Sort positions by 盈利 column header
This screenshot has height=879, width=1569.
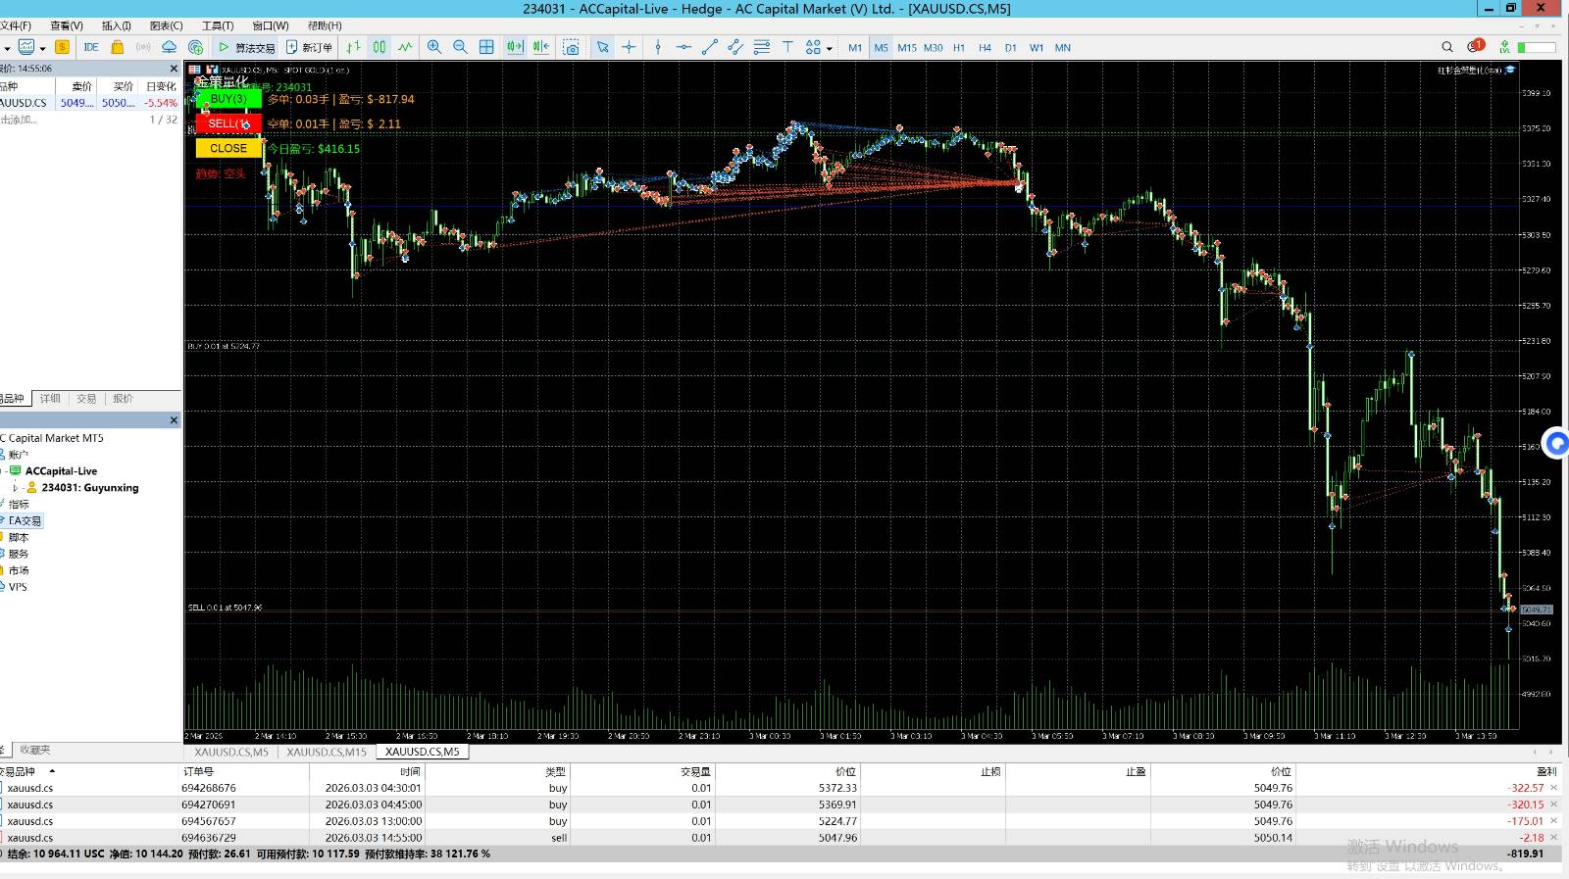[x=1546, y=771]
